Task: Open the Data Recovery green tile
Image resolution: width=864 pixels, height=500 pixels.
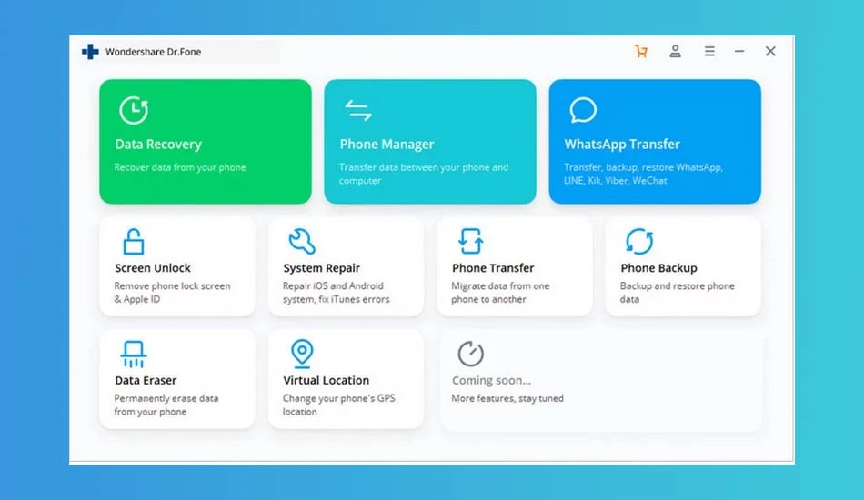Action: click(x=206, y=142)
